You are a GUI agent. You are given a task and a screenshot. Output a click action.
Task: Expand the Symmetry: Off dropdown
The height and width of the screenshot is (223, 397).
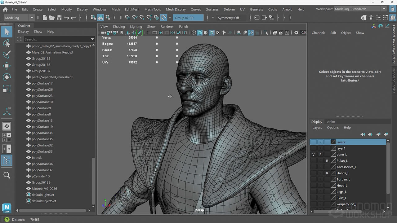pos(231,18)
